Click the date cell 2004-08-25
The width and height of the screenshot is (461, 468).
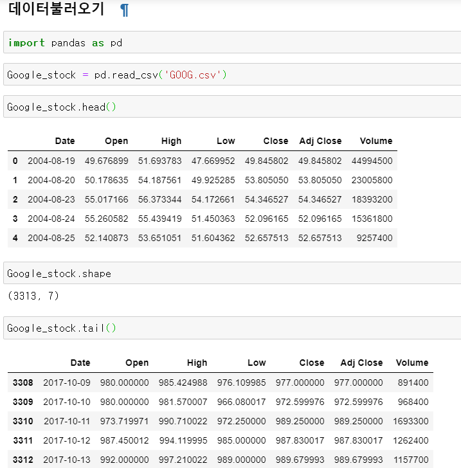click(x=51, y=238)
